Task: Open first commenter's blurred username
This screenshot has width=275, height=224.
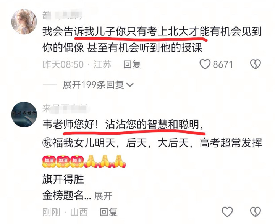Action: point(62,15)
